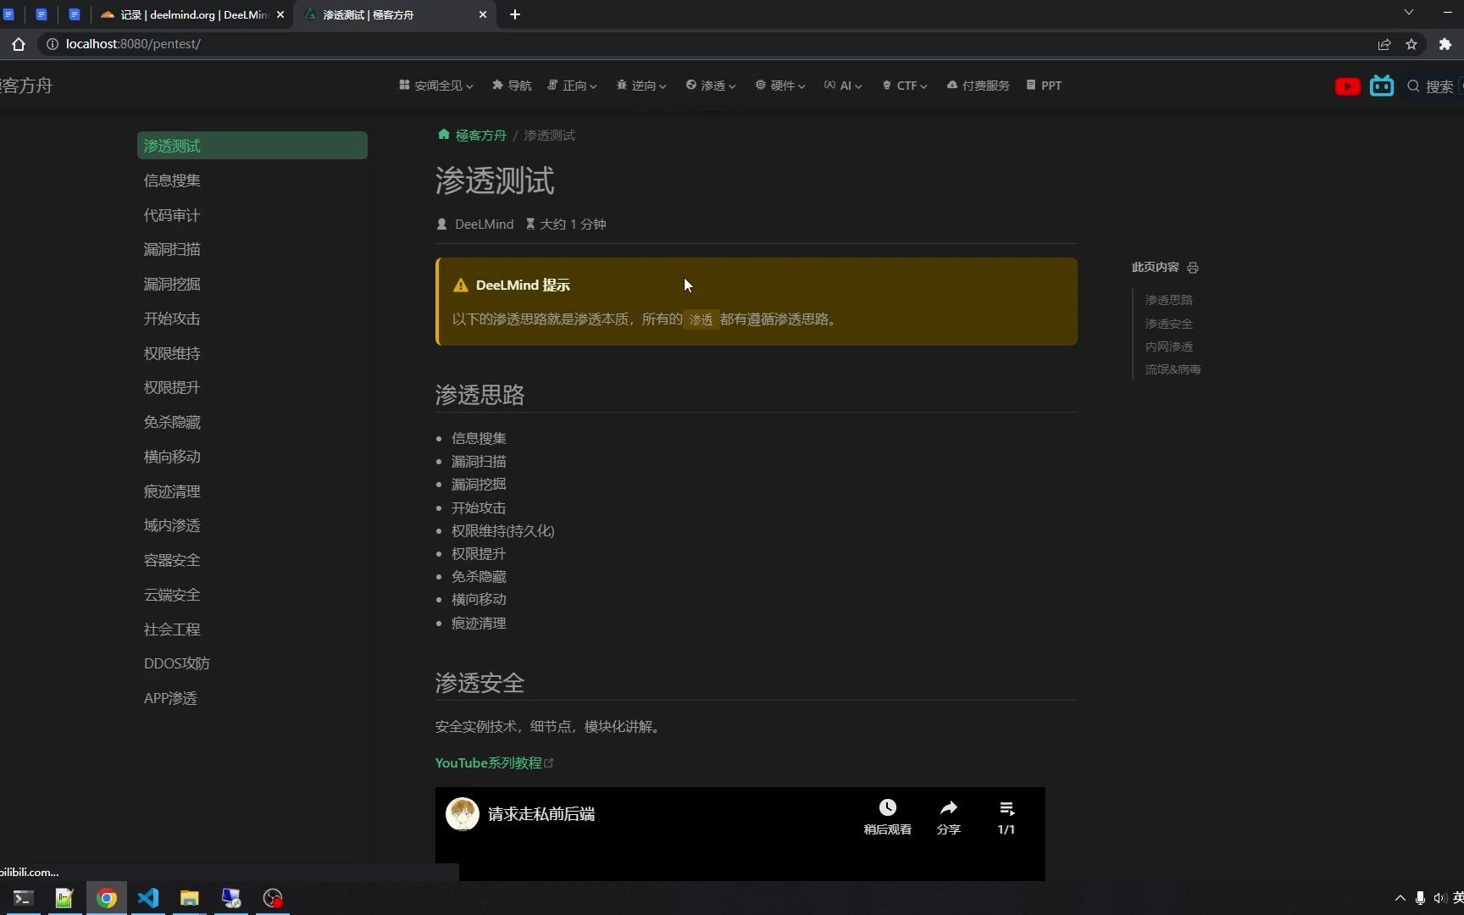Expand the 安闻全见 dropdown menu
Image resolution: width=1464 pixels, height=915 pixels.
[436, 86]
